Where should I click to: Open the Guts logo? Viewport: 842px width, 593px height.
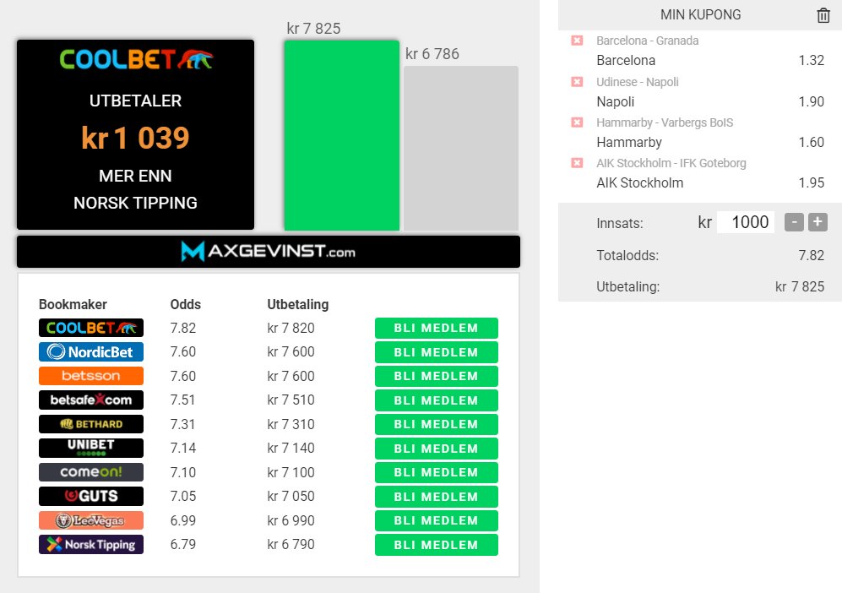90,497
